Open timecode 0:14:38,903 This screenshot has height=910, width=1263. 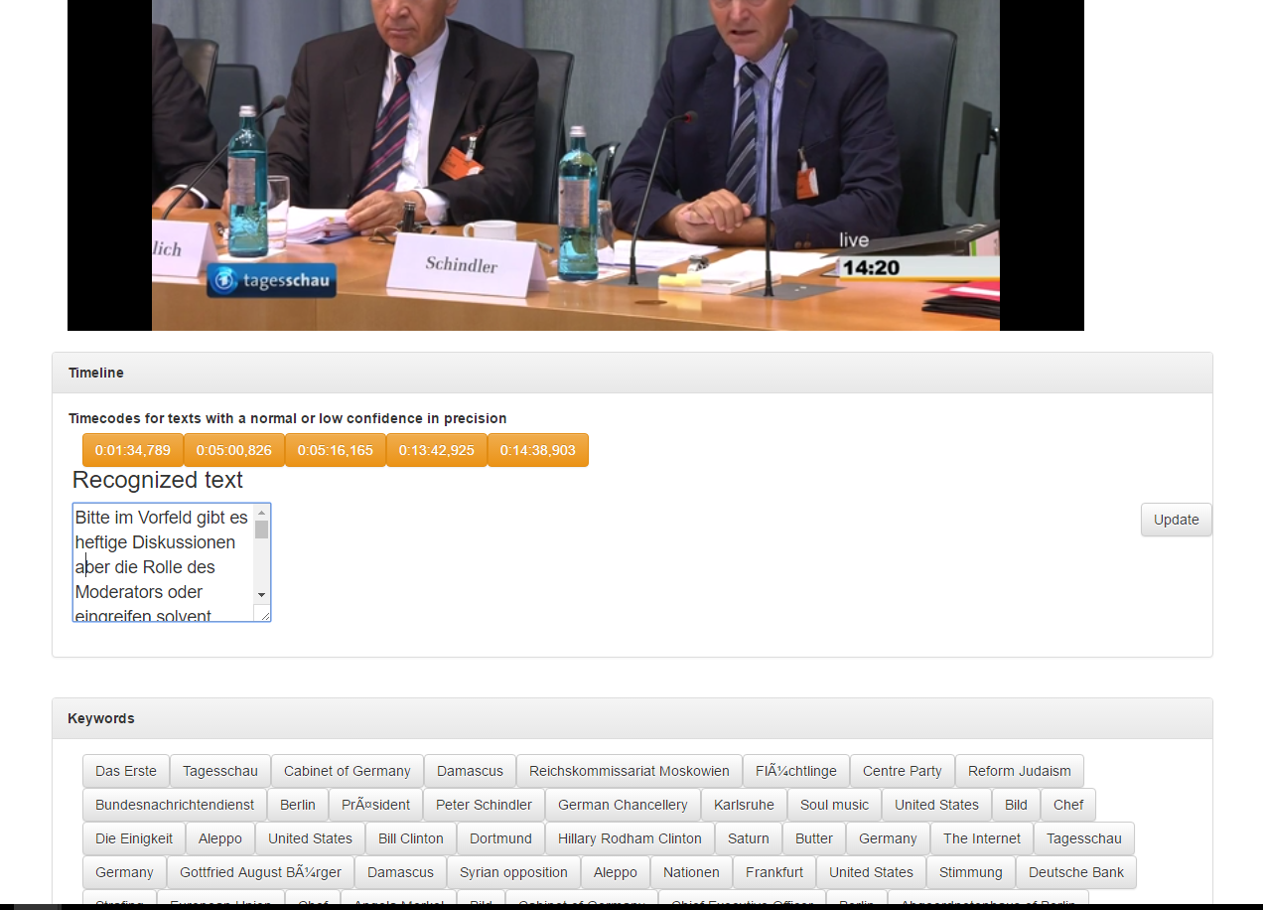(x=538, y=450)
